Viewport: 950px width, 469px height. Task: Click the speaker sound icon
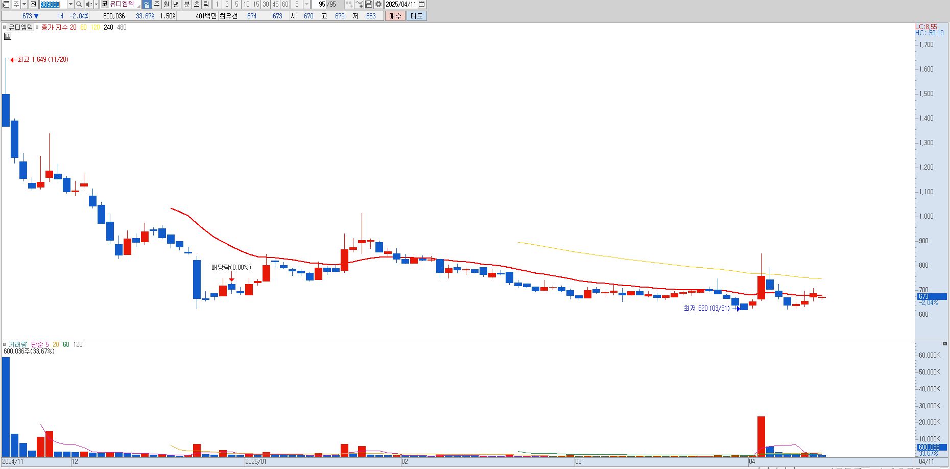click(88, 4)
